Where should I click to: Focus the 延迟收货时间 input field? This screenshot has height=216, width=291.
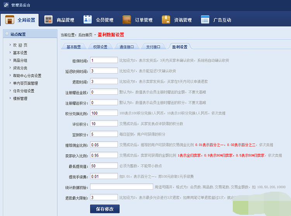point(104,71)
